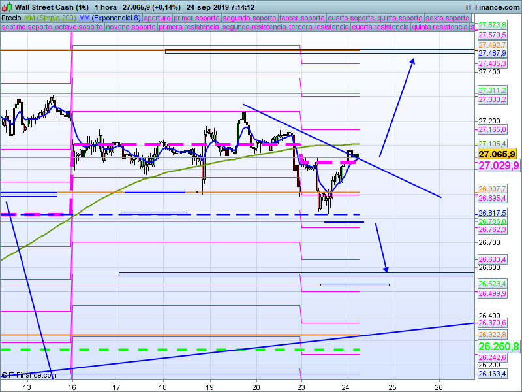The image size is (522, 392).
Task: Select the Precio legend label
Action: click(11, 18)
